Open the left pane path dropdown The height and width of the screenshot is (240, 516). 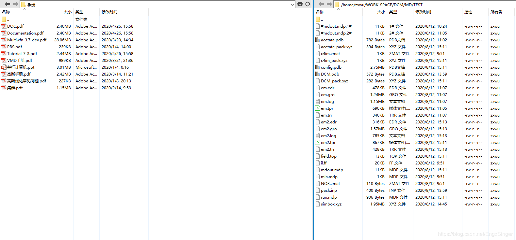[x=292, y=5]
